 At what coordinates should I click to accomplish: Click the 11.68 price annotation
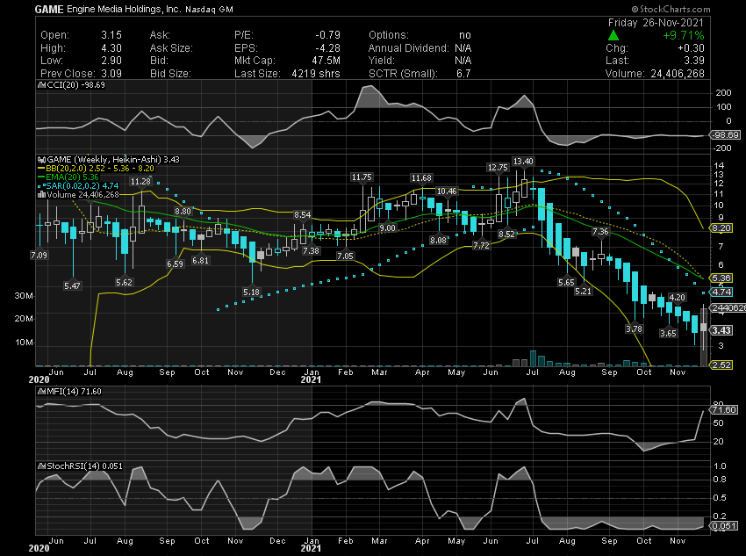click(421, 178)
